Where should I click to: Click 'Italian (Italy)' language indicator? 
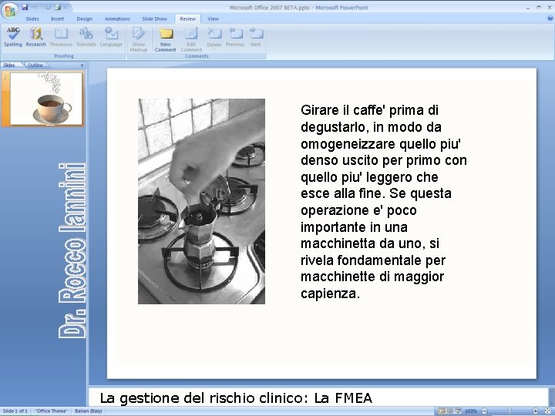coord(88,411)
